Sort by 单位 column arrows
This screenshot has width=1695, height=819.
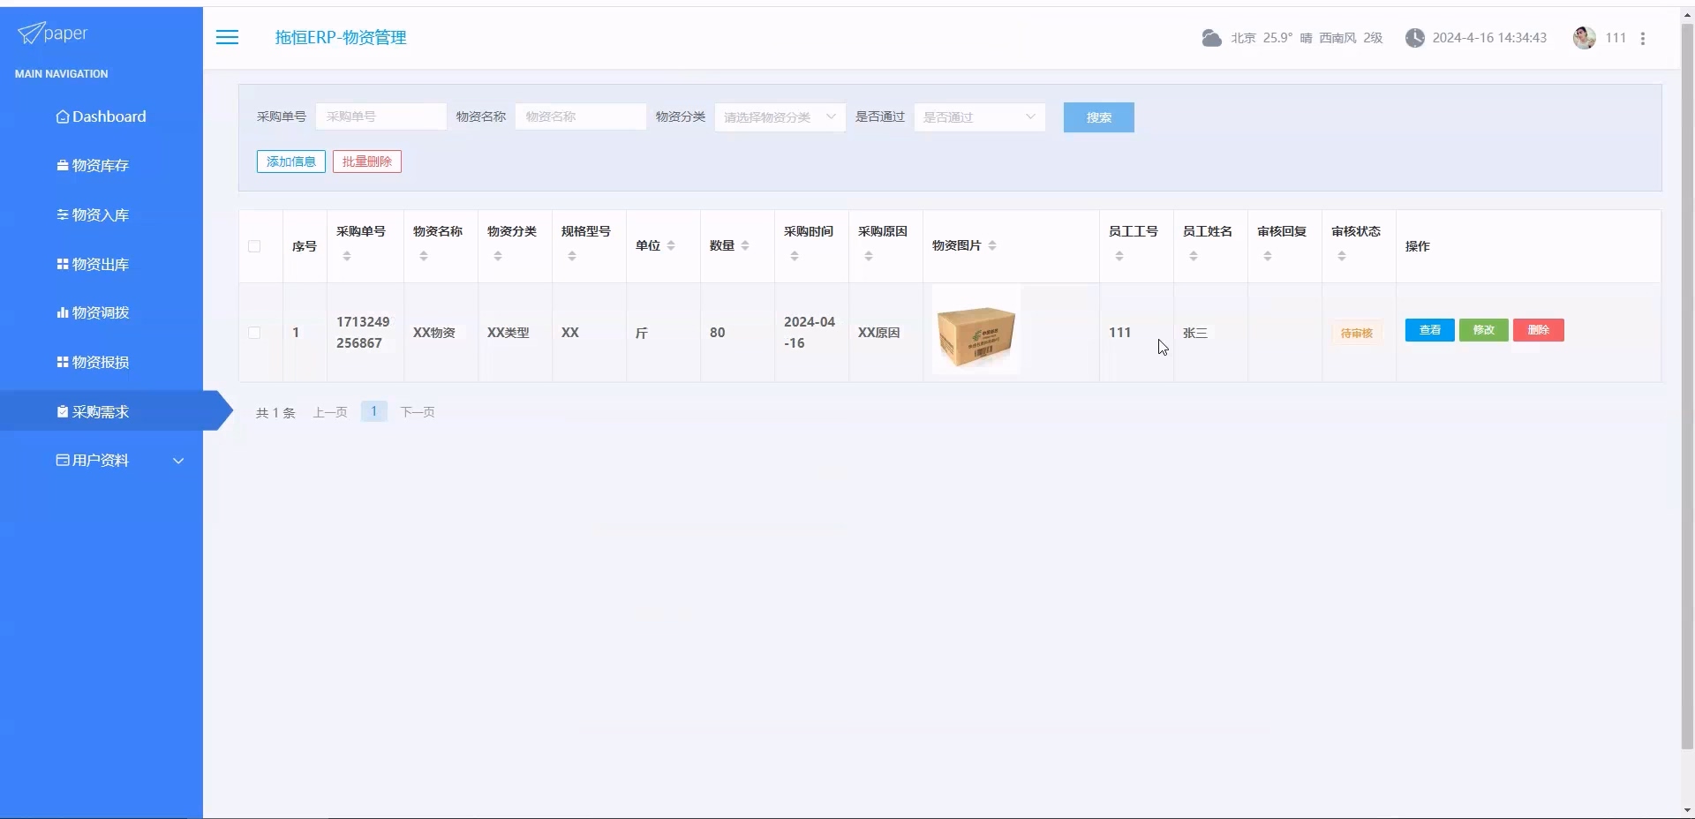click(671, 245)
